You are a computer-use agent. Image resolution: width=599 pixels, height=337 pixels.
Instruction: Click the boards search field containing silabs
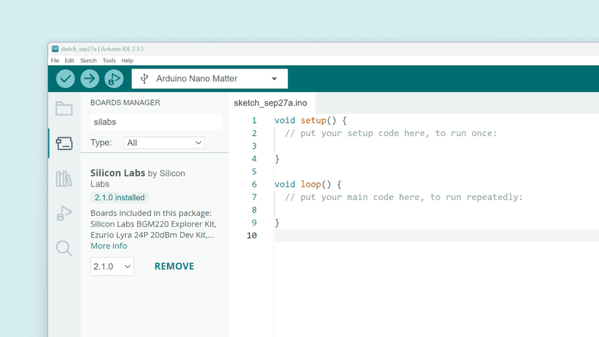[155, 122]
